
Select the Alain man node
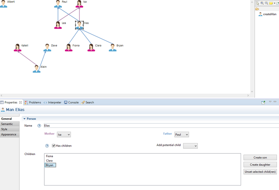[37, 69]
